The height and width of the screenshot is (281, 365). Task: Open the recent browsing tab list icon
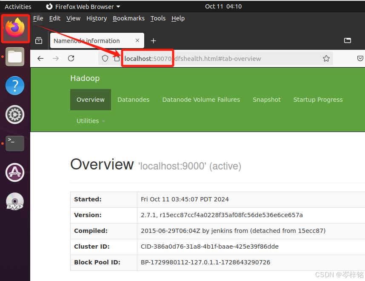[x=39, y=41]
